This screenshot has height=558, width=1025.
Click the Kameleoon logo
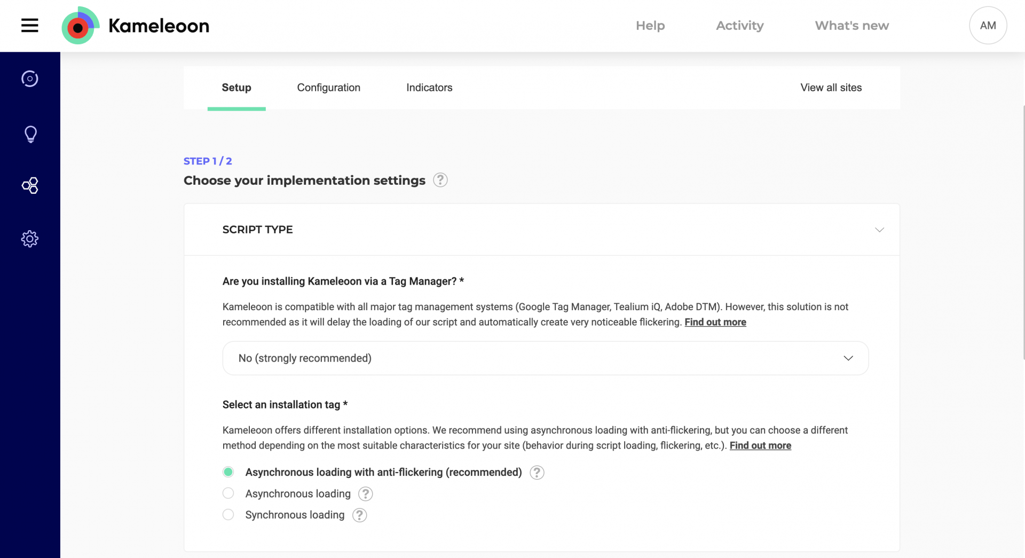coord(80,25)
